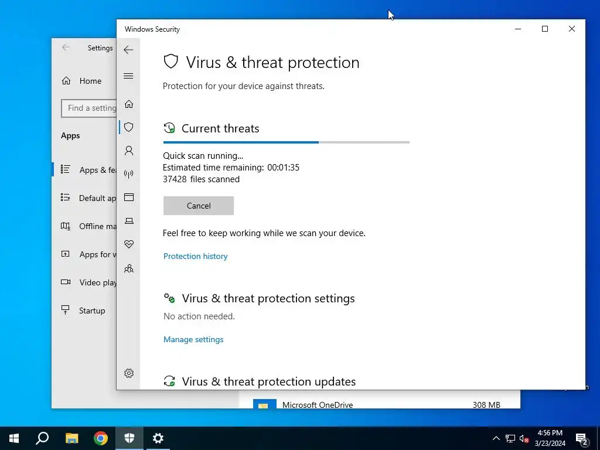This screenshot has width=600, height=450.
Task: Launch Google Chrome from the taskbar
Action: [x=101, y=438]
